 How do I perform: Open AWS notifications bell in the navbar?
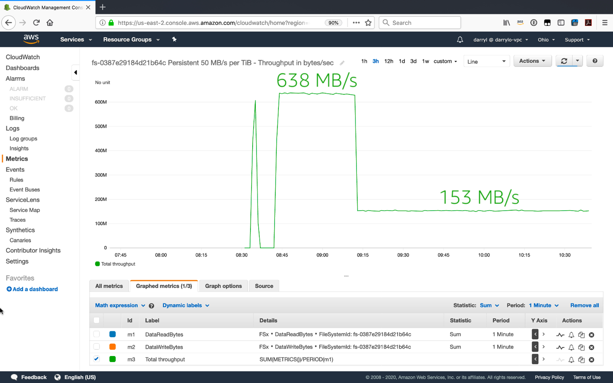[x=459, y=39]
